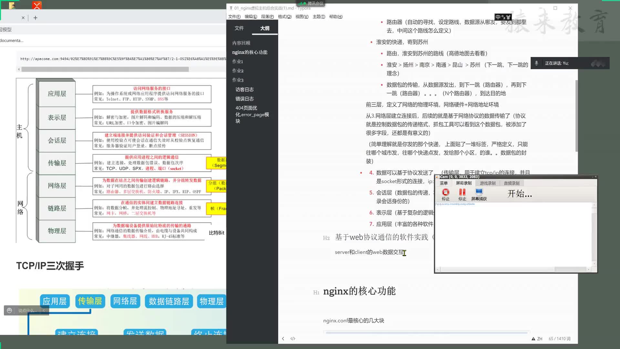Jump to 作业2 in the outline

tap(238, 70)
